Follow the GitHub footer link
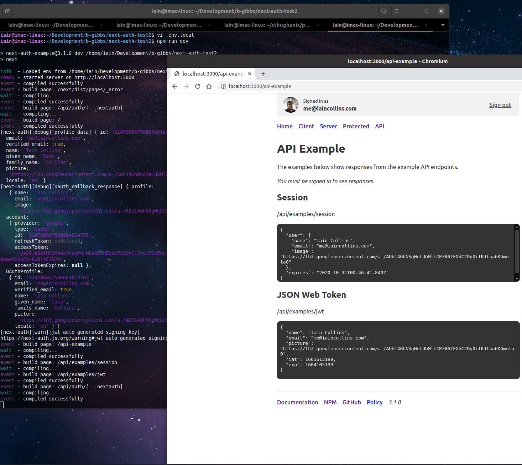Screen dimensions: 522x465 coord(351,402)
